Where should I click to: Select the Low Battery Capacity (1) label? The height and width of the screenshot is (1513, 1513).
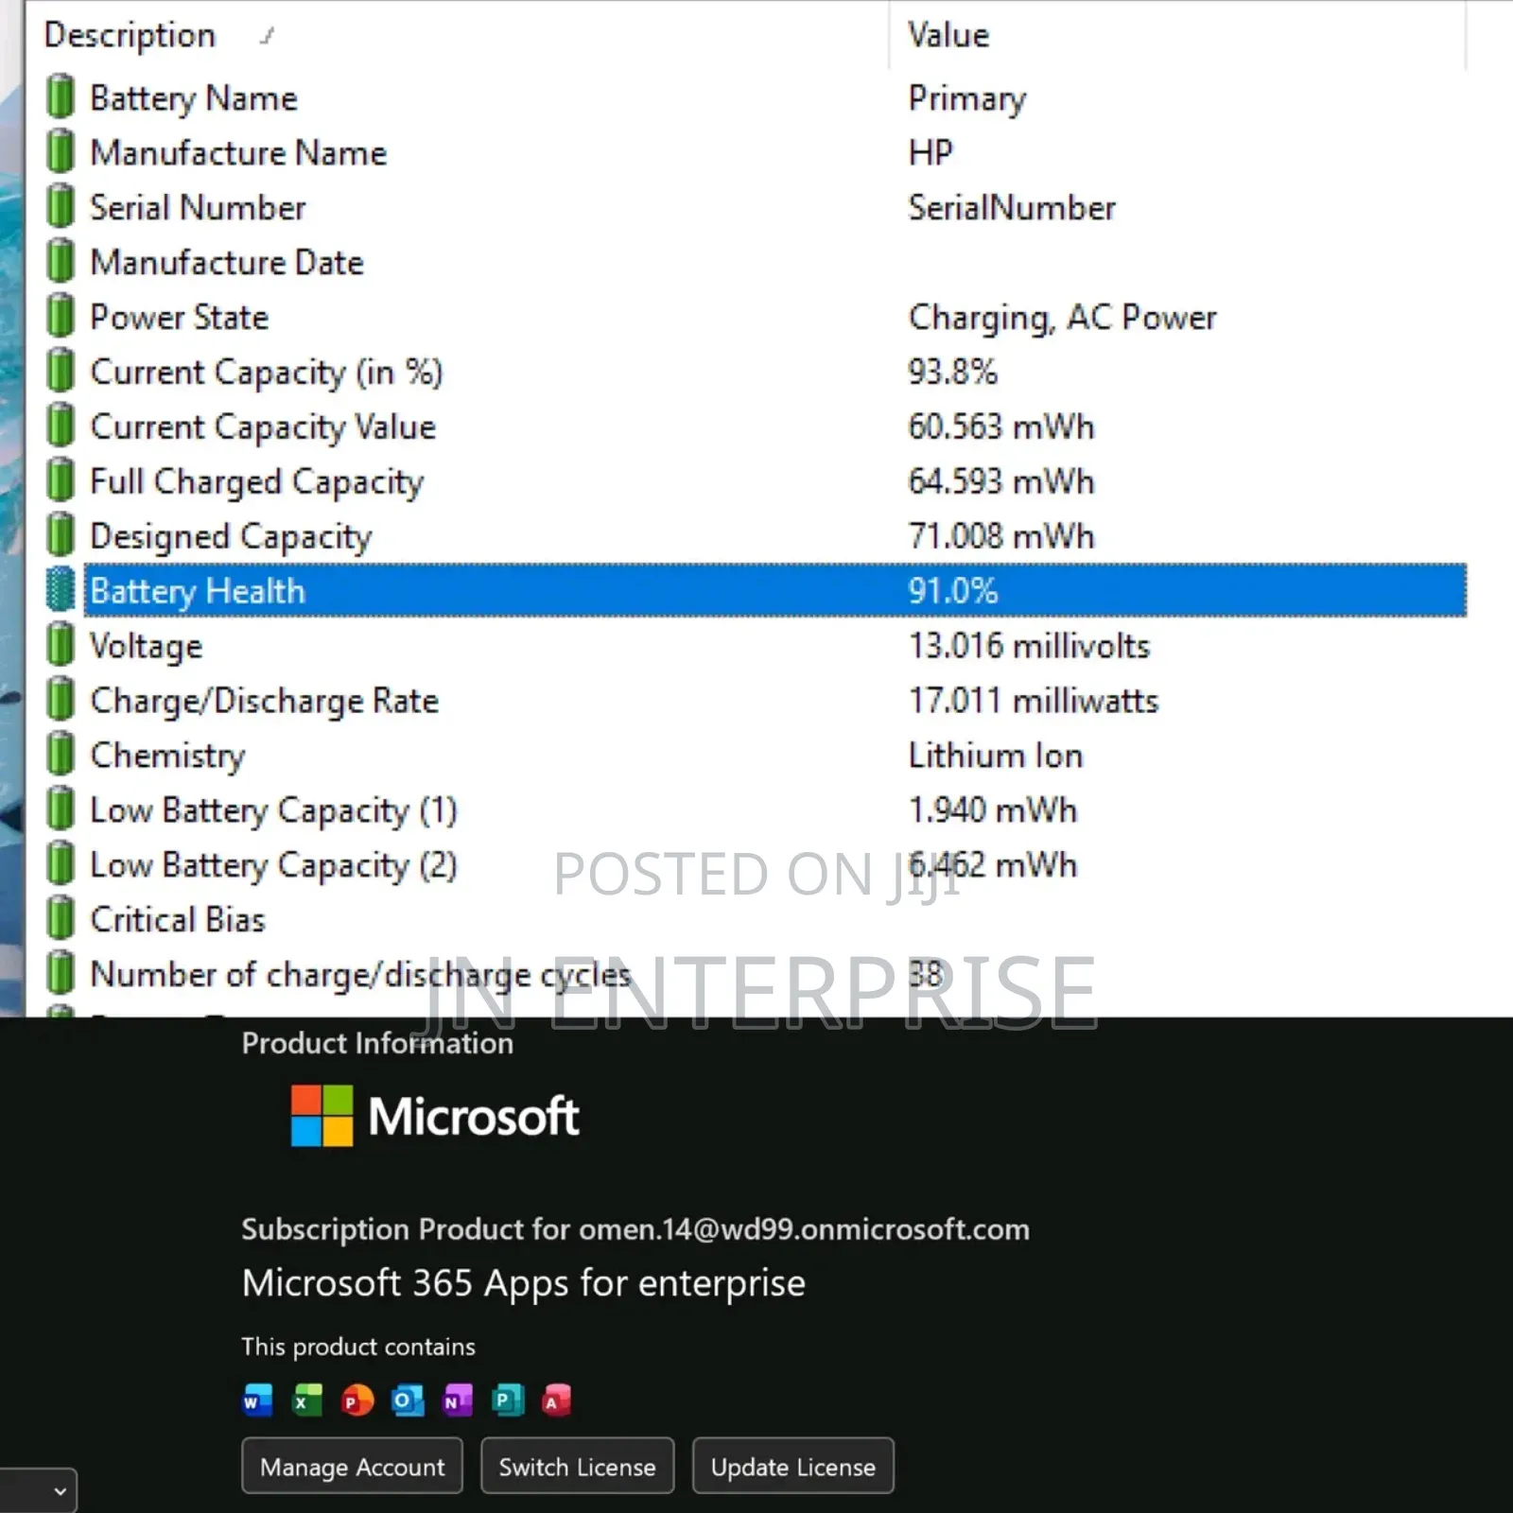click(x=273, y=811)
